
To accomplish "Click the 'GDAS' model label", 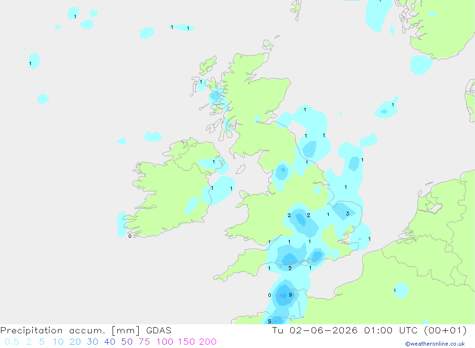I will (x=159, y=330).
